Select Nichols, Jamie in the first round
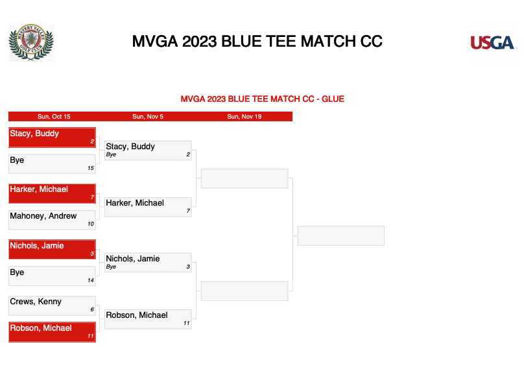 coord(52,249)
